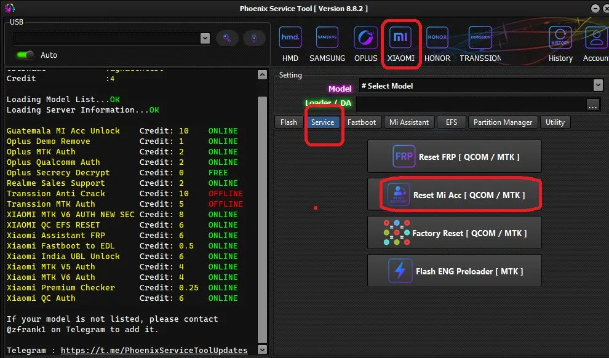The image size is (609, 358).
Task: Click the Phoenix app logo in the title bar
Action: 10,8
